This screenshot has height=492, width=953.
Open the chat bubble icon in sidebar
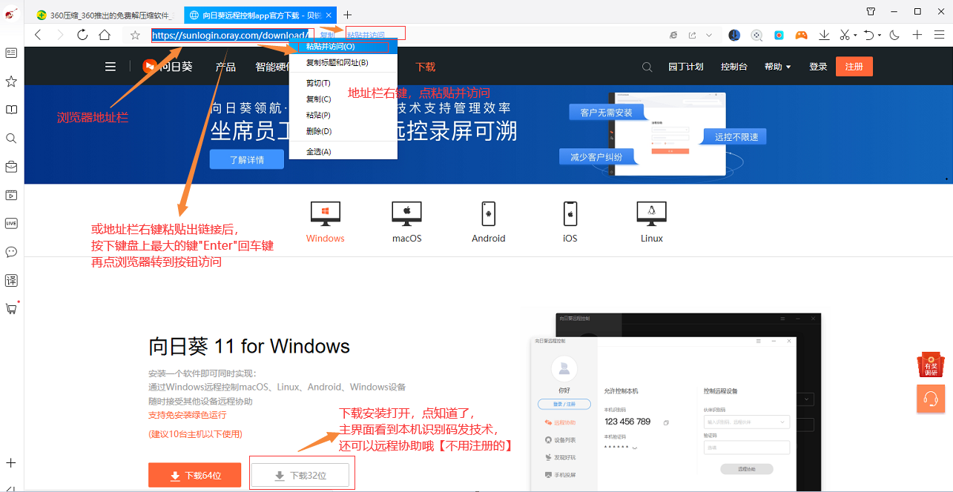pyautogui.click(x=11, y=252)
